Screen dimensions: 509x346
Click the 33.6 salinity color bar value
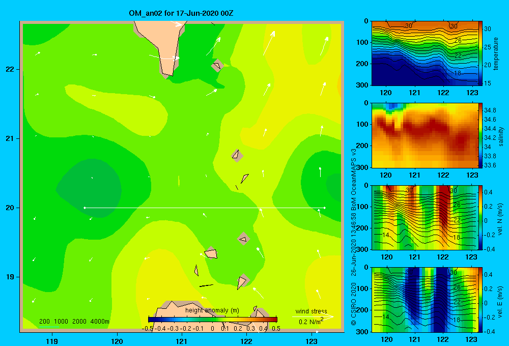(490, 165)
